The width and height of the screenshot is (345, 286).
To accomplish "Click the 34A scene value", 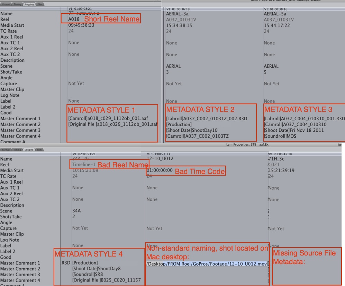I will [x=77, y=211].
